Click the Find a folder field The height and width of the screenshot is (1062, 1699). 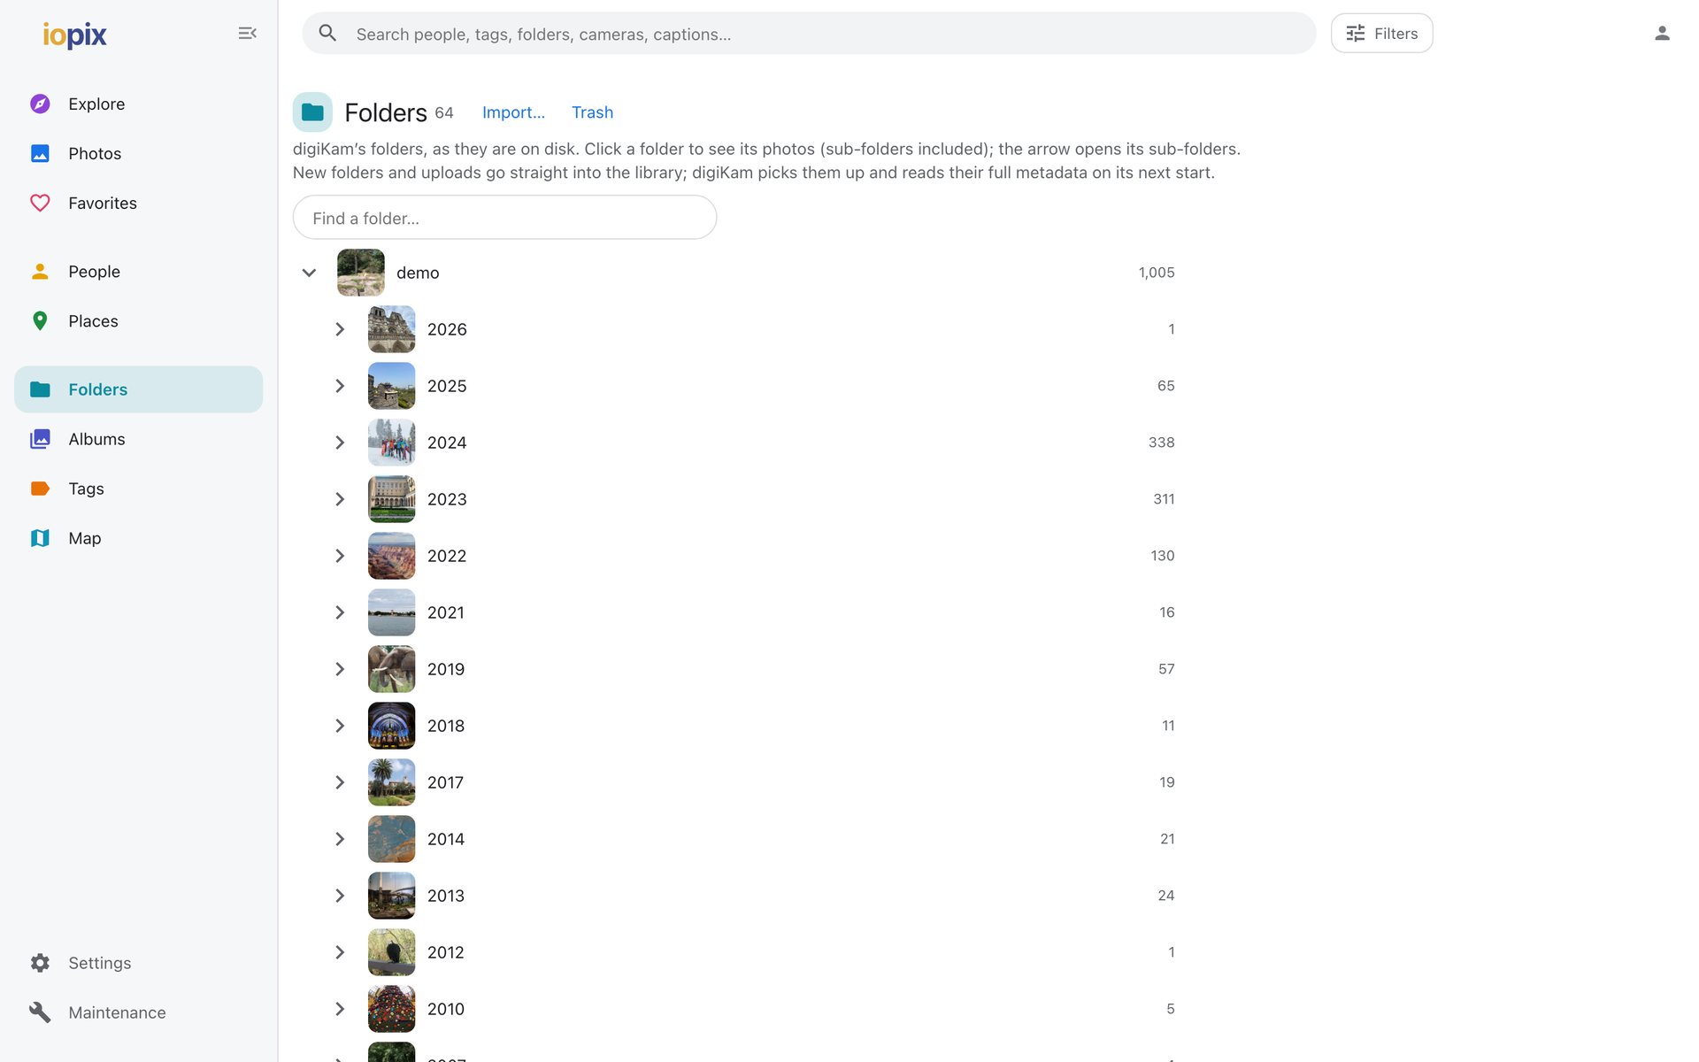pyautogui.click(x=504, y=218)
